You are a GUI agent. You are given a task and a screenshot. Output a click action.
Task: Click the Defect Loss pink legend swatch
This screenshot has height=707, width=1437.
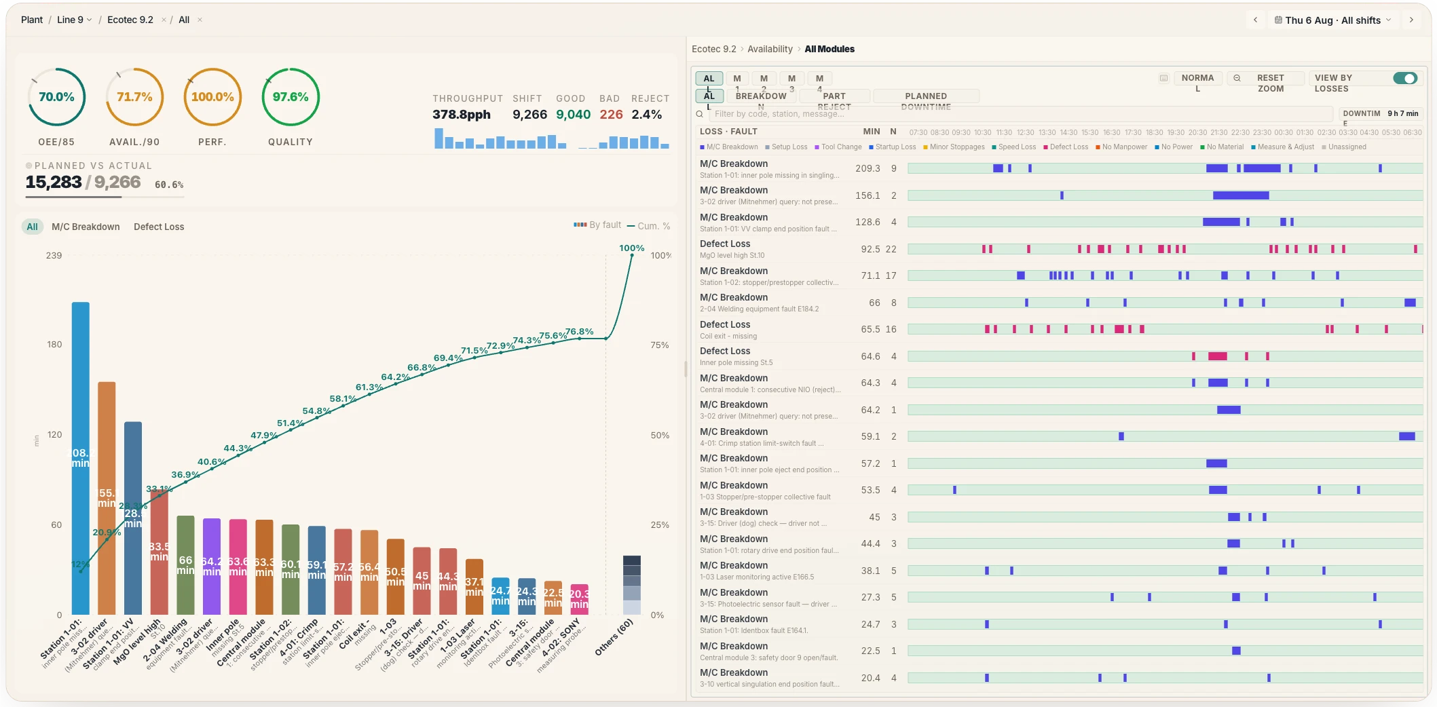tap(1045, 147)
